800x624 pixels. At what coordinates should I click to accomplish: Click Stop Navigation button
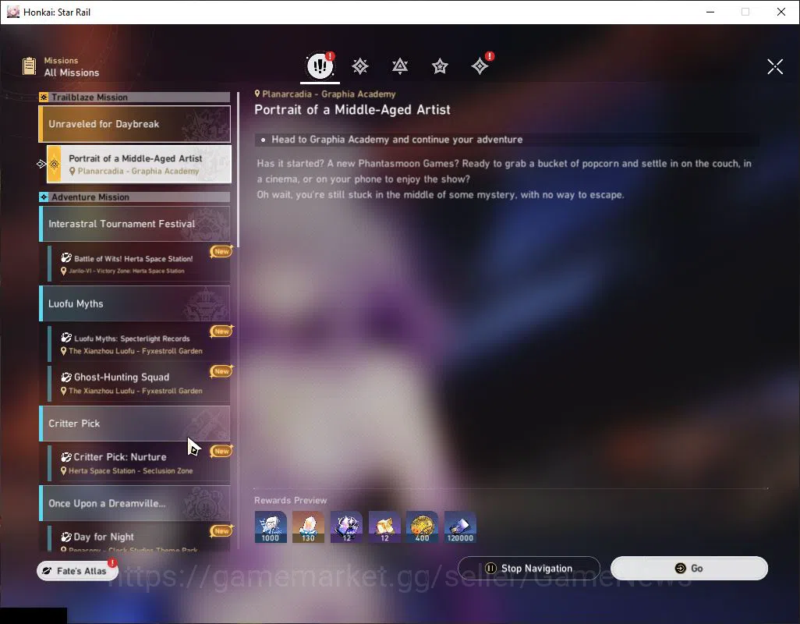pyautogui.click(x=529, y=569)
